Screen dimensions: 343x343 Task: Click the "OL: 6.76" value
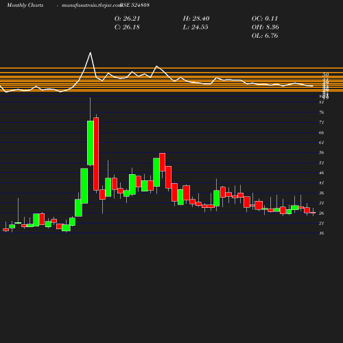[x=265, y=36]
